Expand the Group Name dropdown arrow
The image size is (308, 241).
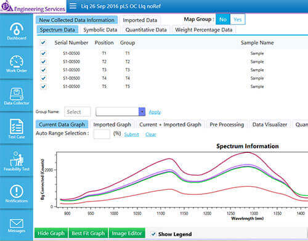click(142, 112)
